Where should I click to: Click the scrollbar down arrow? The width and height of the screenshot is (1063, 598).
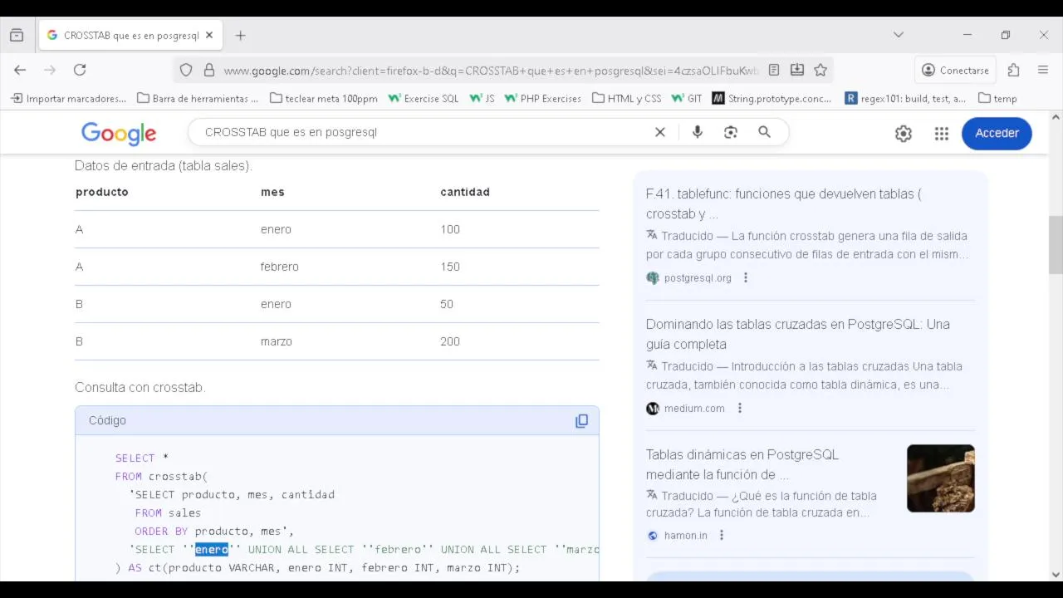pos(1056,574)
